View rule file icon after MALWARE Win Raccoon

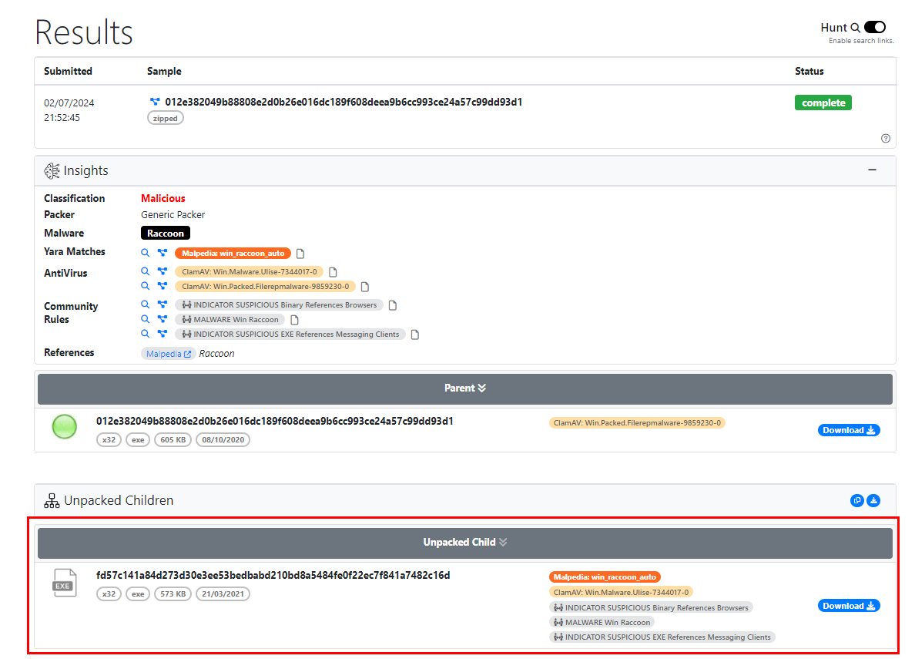pyautogui.click(x=294, y=320)
